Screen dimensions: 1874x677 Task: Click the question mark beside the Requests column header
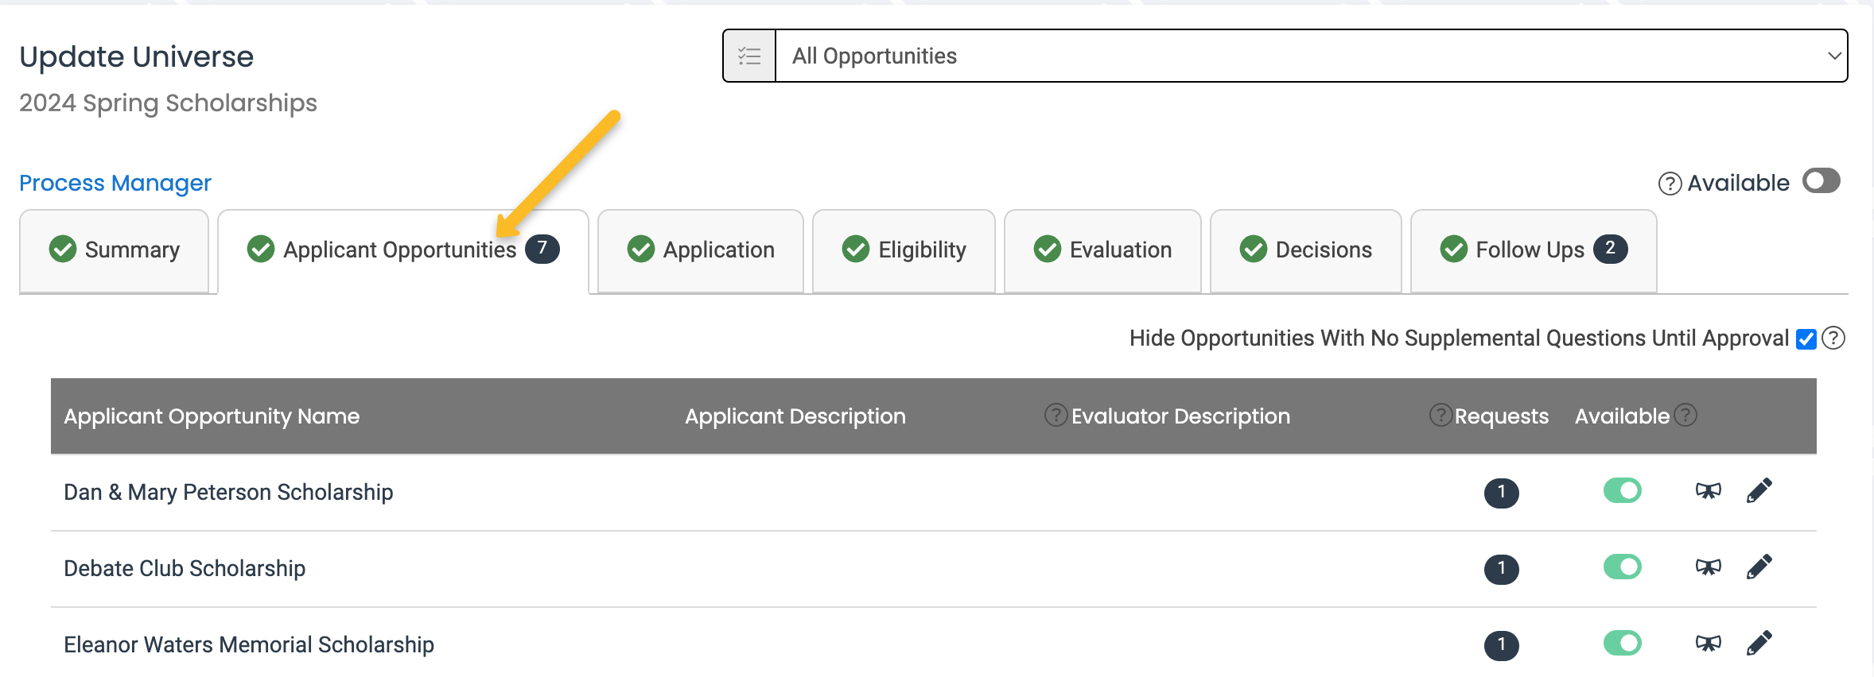tap(1440, 414)
